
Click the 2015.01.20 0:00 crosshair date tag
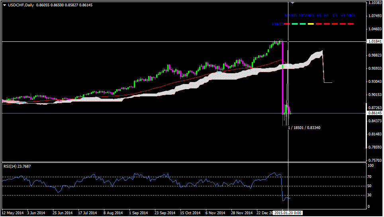click(288, 213)
